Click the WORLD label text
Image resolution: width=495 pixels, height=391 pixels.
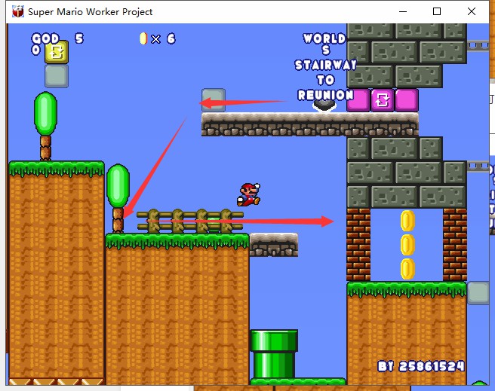pyautogui.click(x=324, y=38)
